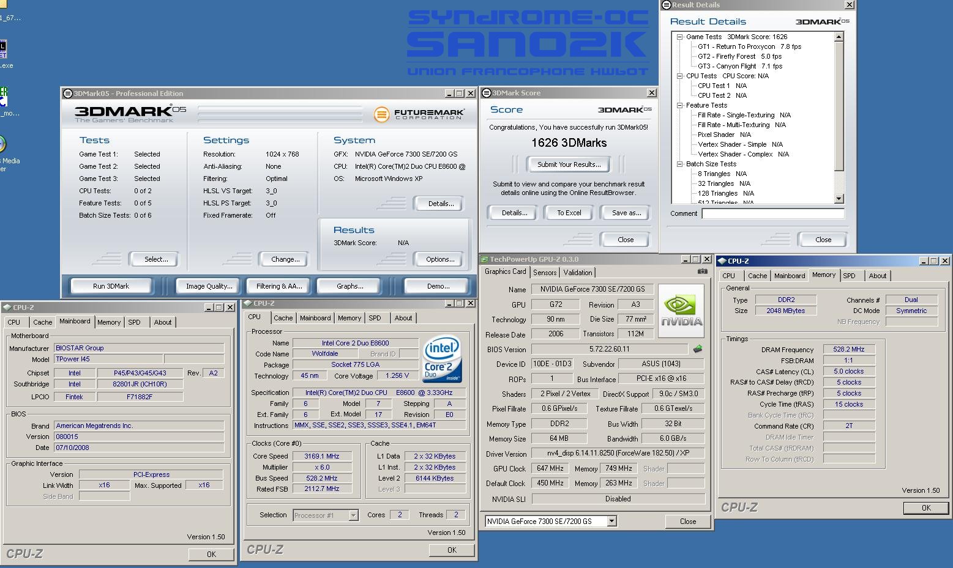Click OK in the CPU-Z Memory window
This screenshot has width=953, height=568.
click(926, 508)
